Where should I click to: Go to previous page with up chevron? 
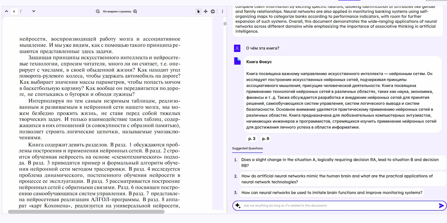tap(6, 11)
